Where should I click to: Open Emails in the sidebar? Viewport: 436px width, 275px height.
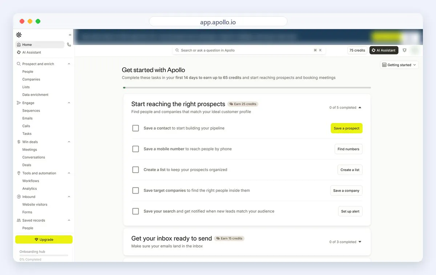pos(27,118)
